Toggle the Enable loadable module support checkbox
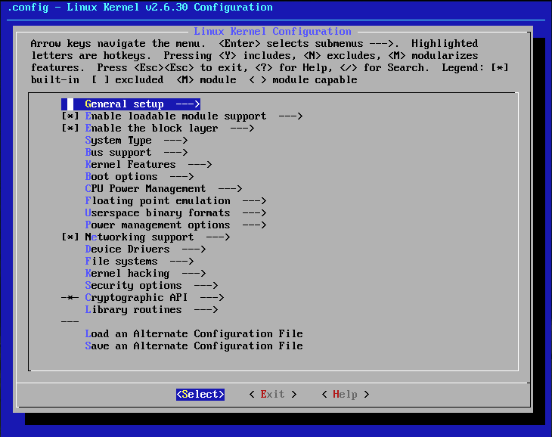The image size is (552, 437). (70, 116)
